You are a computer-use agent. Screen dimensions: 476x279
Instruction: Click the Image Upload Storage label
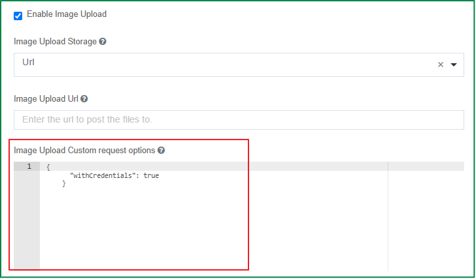[55, 42]
